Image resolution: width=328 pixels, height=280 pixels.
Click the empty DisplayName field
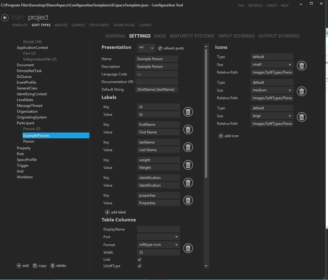tap(158, 229)
